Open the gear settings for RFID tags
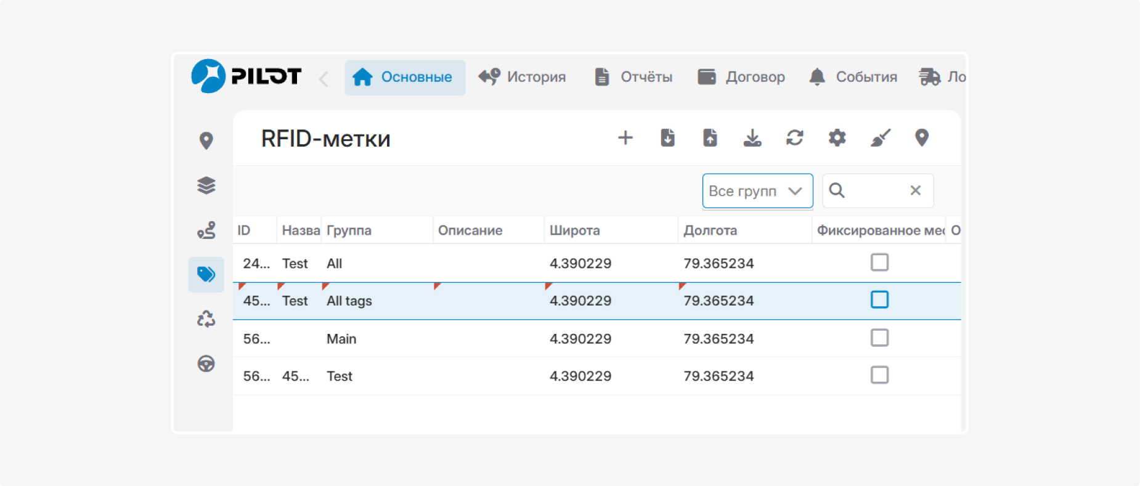 click(837, 137)
